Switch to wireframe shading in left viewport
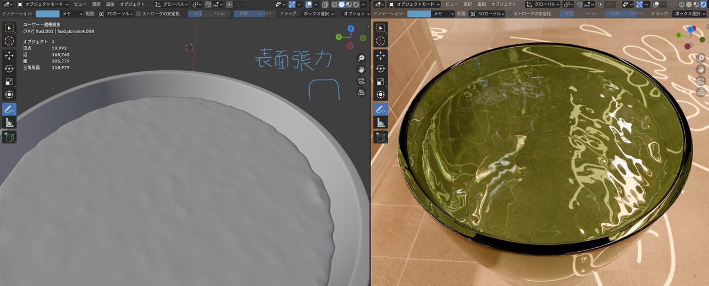The width and height of the screenshot is (709, 286). pyautogui.click(x=334, y=4)
